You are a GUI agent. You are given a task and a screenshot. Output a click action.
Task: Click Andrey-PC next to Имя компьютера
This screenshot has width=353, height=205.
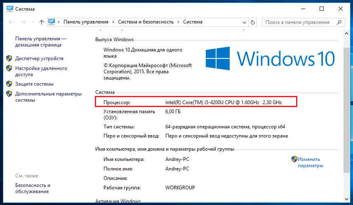pos(177,159)
